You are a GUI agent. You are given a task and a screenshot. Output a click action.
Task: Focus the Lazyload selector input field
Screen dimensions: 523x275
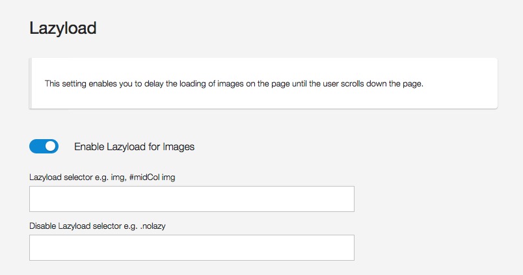[191, 199]
